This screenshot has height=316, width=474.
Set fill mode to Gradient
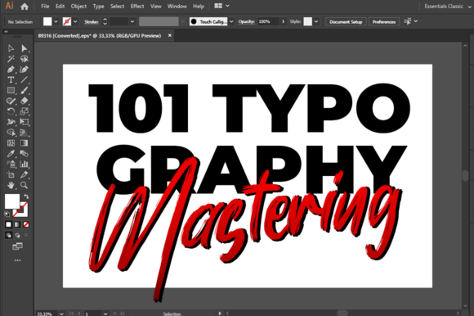pyautogui.click(x=17, y=224)
